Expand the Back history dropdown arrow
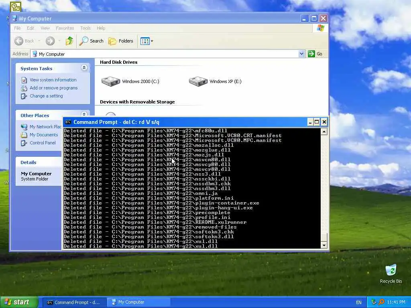This screenshot has height=308, width=411. (39, 41)
